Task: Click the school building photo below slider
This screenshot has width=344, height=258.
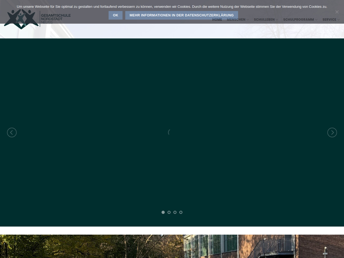Action: click(172, 246)
